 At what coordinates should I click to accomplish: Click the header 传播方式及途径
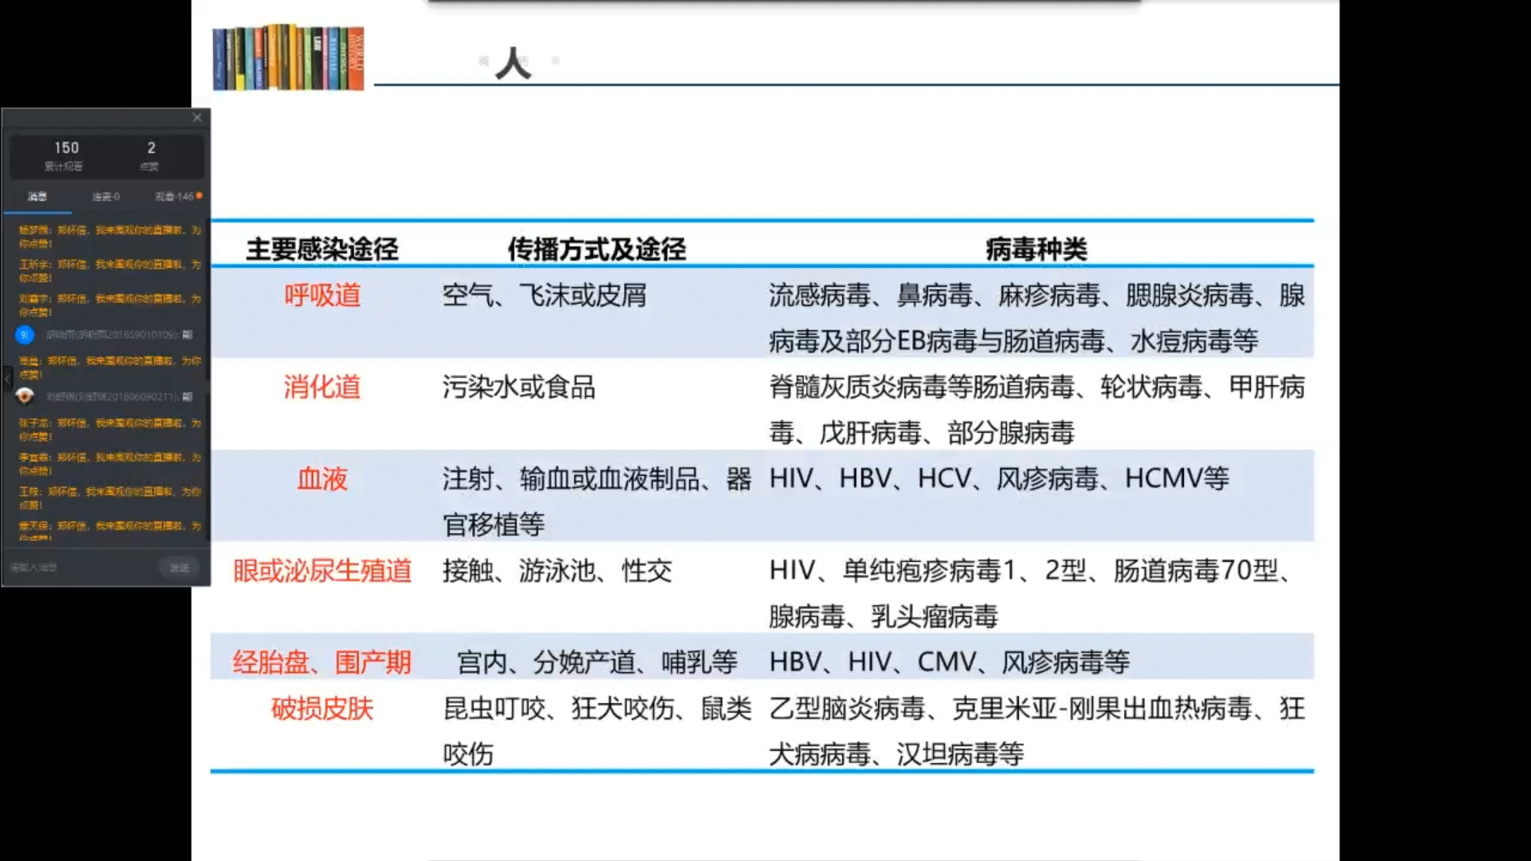[596, 250]
